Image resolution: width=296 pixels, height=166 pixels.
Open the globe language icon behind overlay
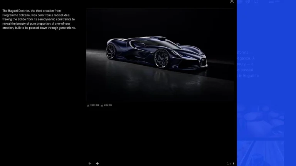click(248, 2)
